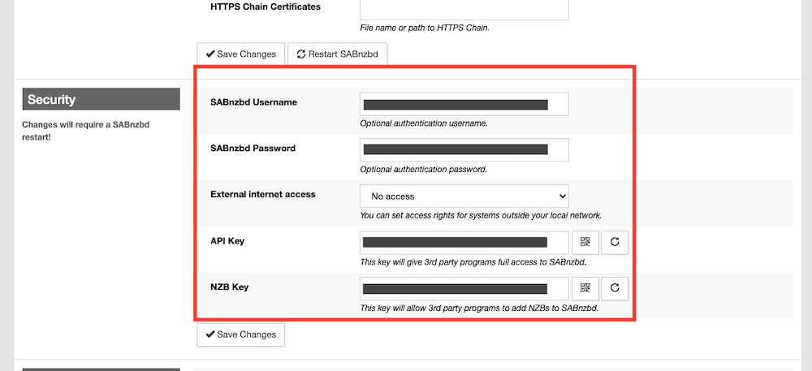Show the QR code for API Key
812x371 pixels.
(585, 242)
